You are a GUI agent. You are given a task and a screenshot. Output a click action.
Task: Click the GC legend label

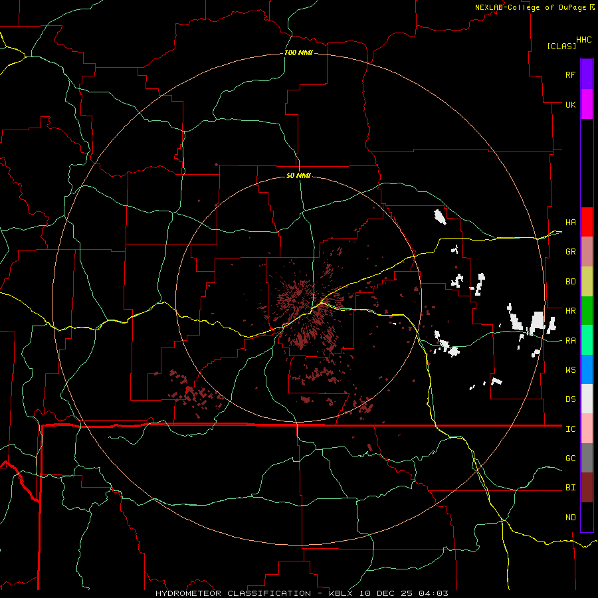(570, 458)
